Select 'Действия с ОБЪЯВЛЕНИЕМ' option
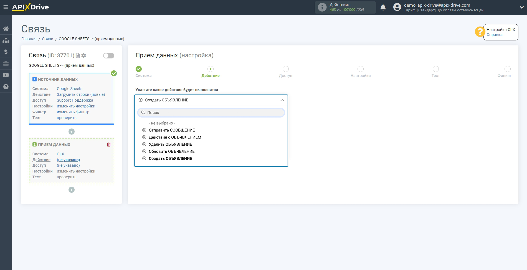 point(175,137)
